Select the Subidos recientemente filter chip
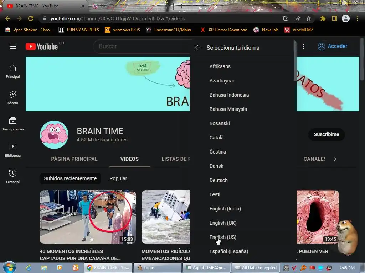The image size is (365, 273). click(x=70, y=178)
